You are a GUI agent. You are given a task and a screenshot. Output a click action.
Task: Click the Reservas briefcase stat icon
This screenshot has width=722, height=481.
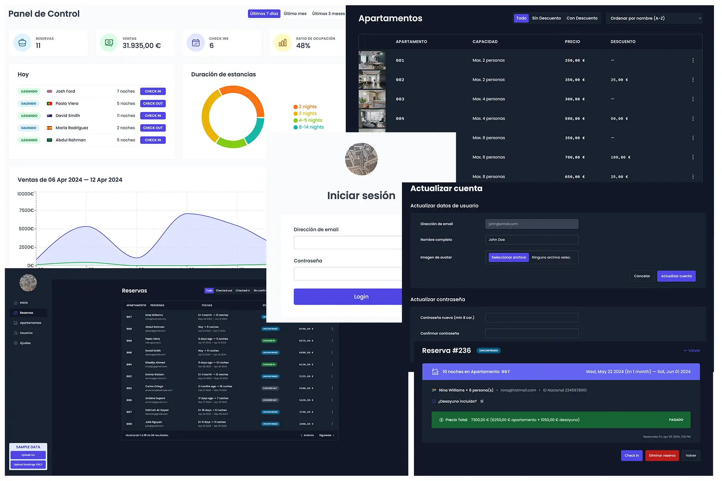22,42
